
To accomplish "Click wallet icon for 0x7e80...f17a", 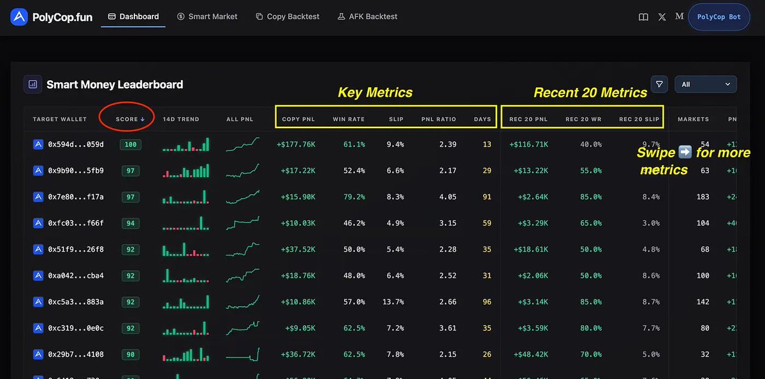I will [x=38, y=197].
